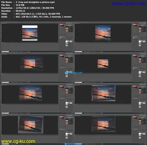
Task: Open the video frame stamped 00:01:51
Action: click(110, 67)
